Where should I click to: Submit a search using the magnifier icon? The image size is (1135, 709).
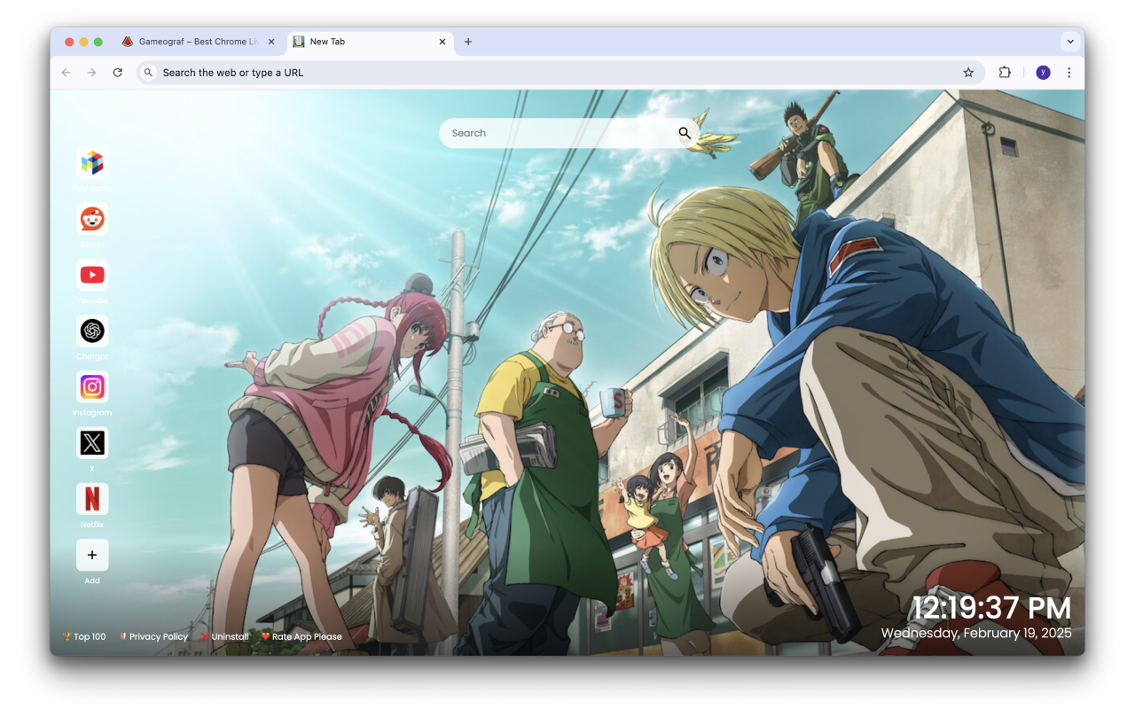[x=685, y=132]
